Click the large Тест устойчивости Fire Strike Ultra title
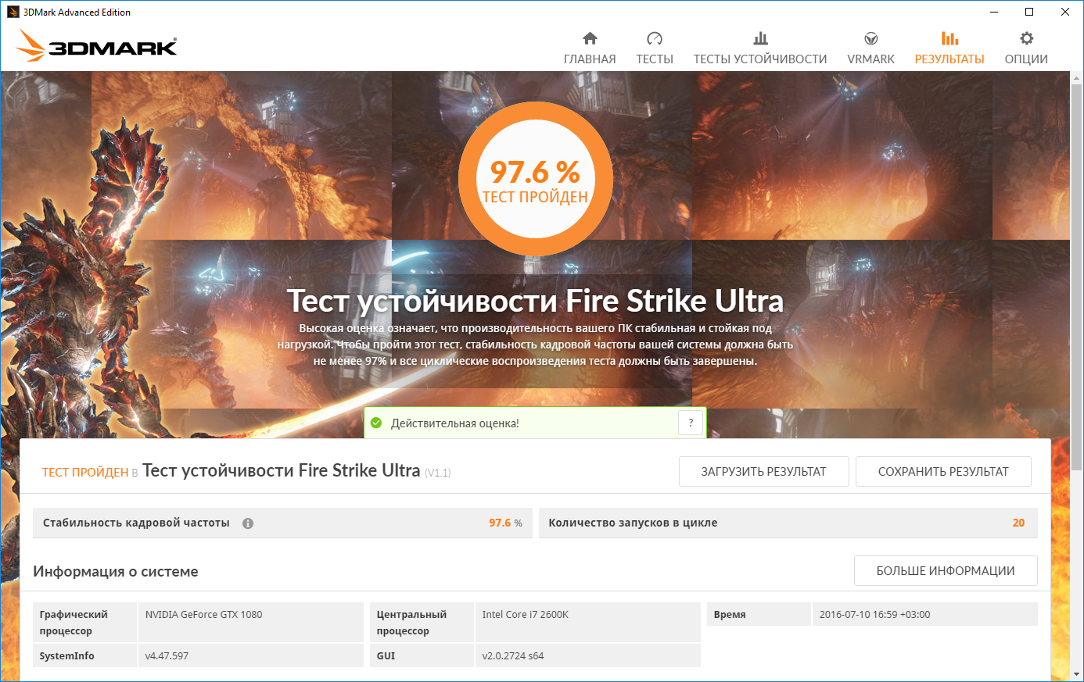The image size is (1084, 682). [535, 302]
